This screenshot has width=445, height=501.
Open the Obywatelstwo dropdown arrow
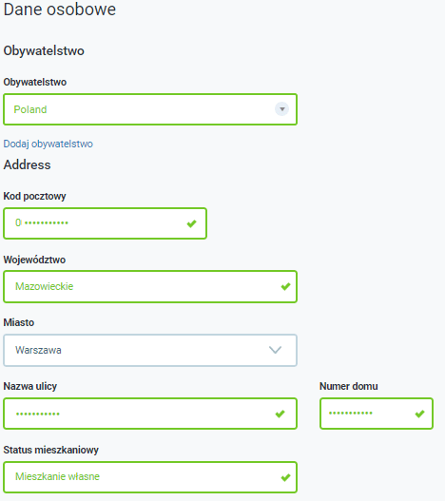[x=281, y=109]
